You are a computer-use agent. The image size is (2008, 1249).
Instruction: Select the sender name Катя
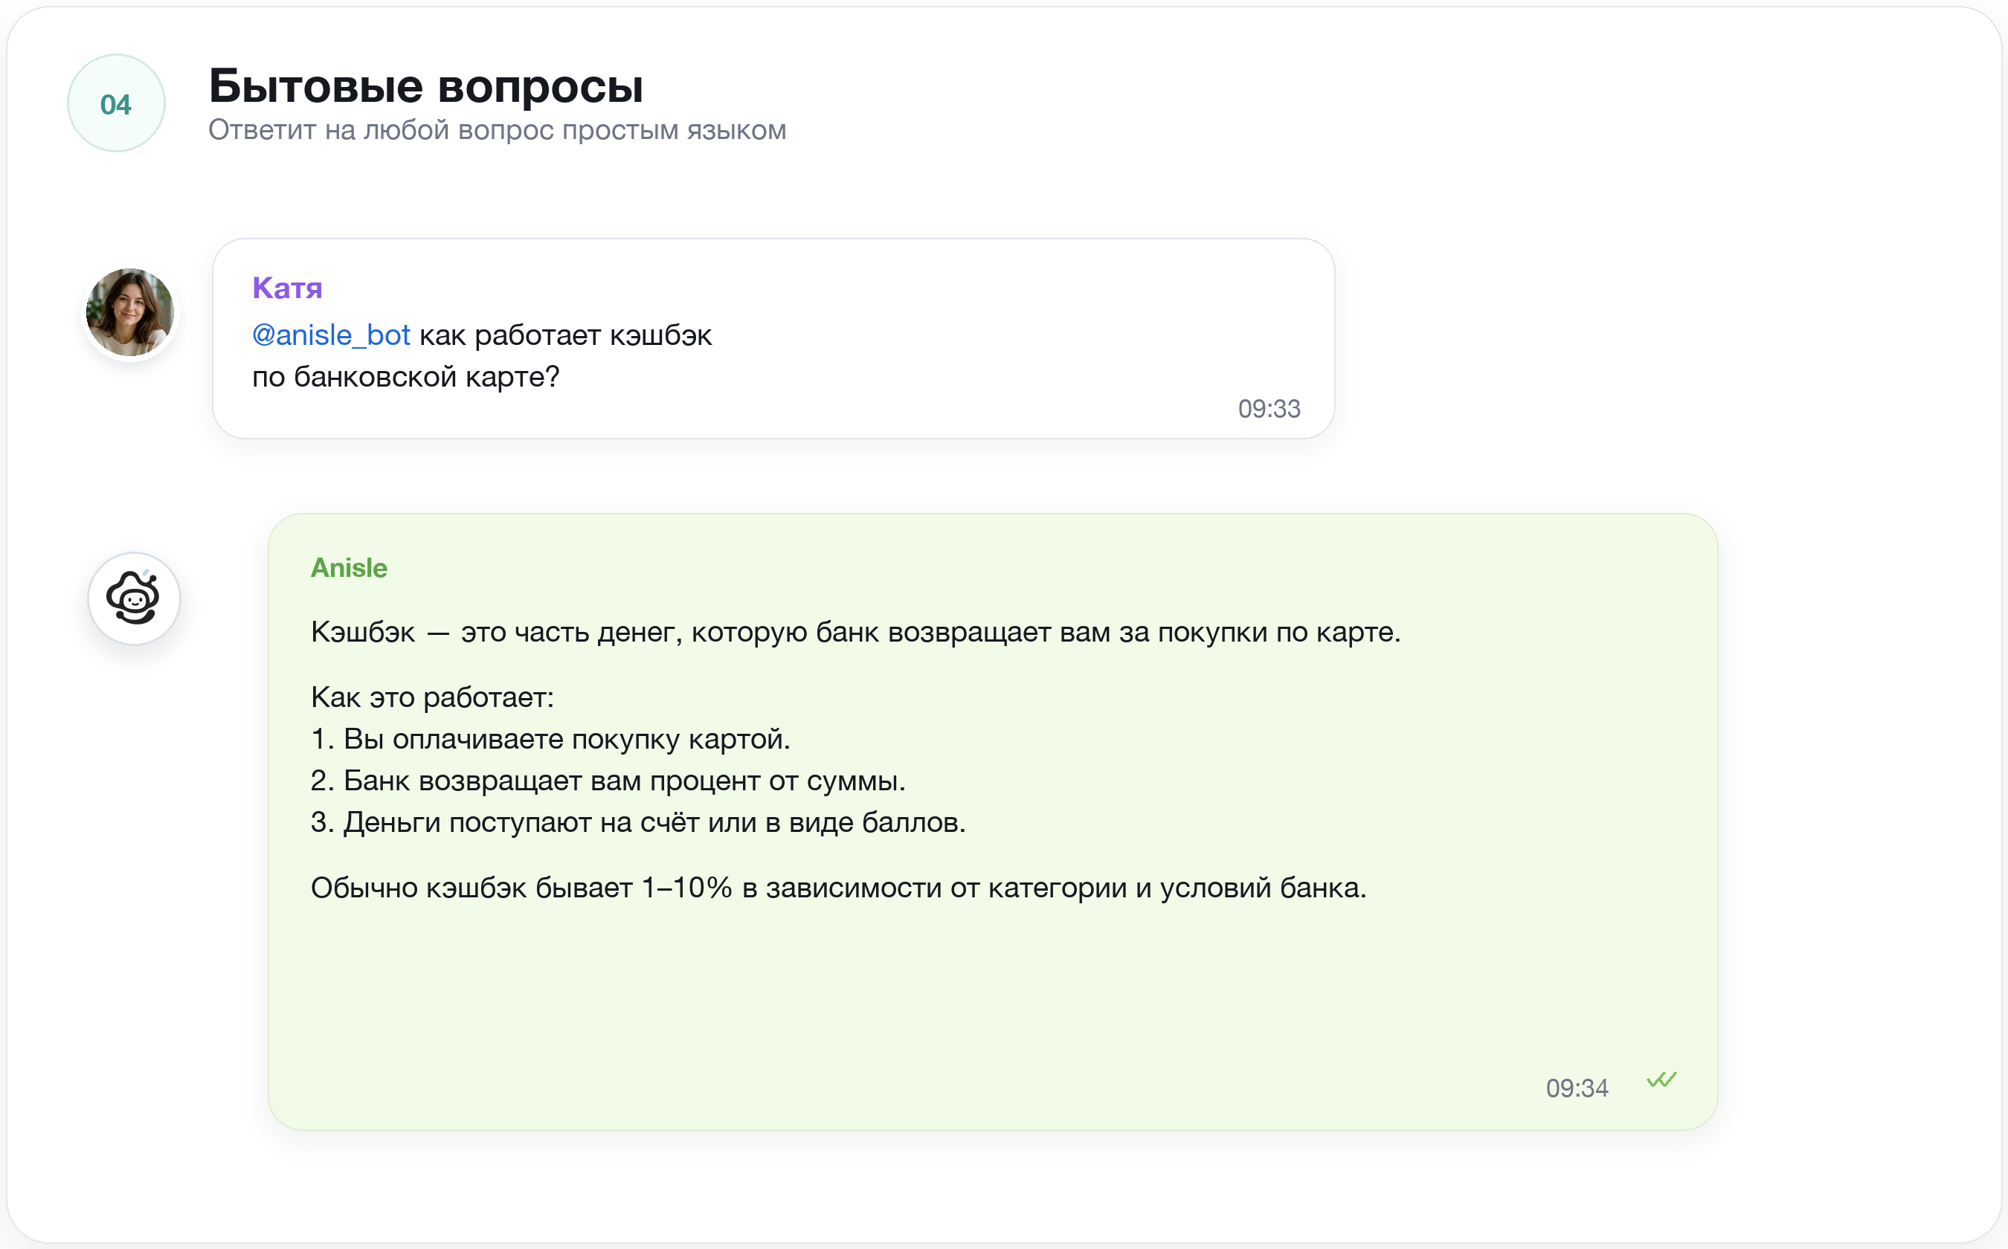pyautogui.click(x=287, y=288)
